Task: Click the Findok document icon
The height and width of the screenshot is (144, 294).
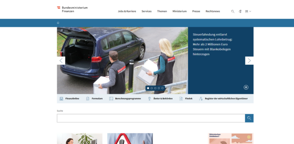Action: point(181,99)
